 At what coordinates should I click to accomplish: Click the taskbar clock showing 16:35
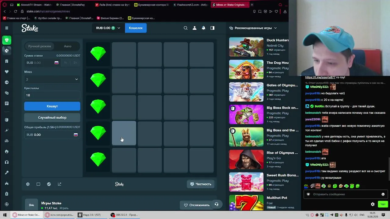[372, 215]
